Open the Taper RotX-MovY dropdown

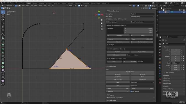tap(142, 82)
